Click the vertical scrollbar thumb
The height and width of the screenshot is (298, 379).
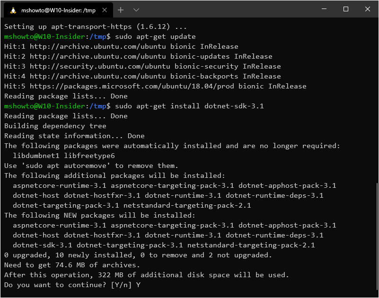pos(377,237)
